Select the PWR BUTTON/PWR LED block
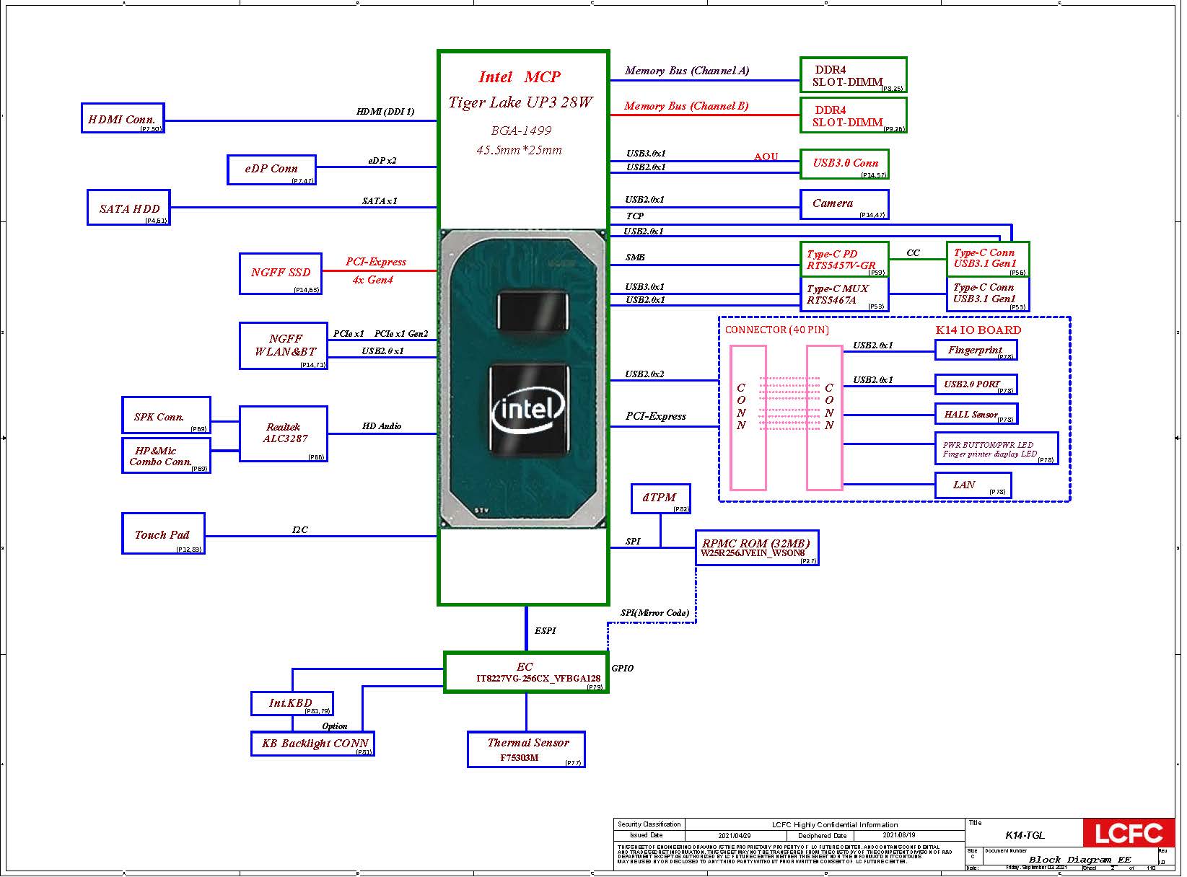The image size is (1187, 877). point(997,449)
